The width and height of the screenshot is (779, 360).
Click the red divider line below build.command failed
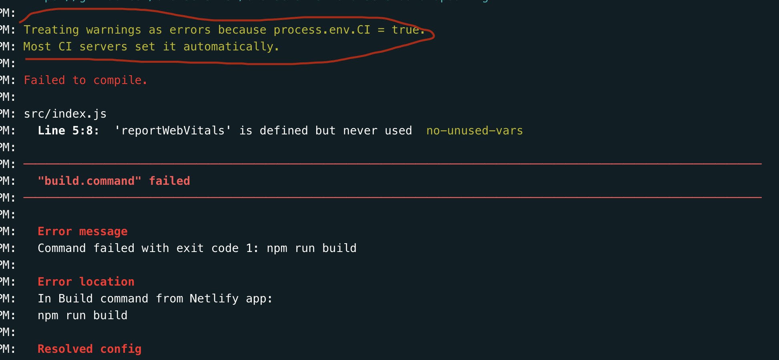(x=392, y=198)
